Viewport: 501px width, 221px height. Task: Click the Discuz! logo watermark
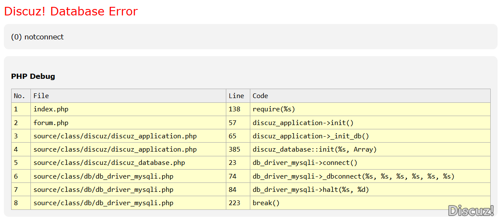[471, 210]
